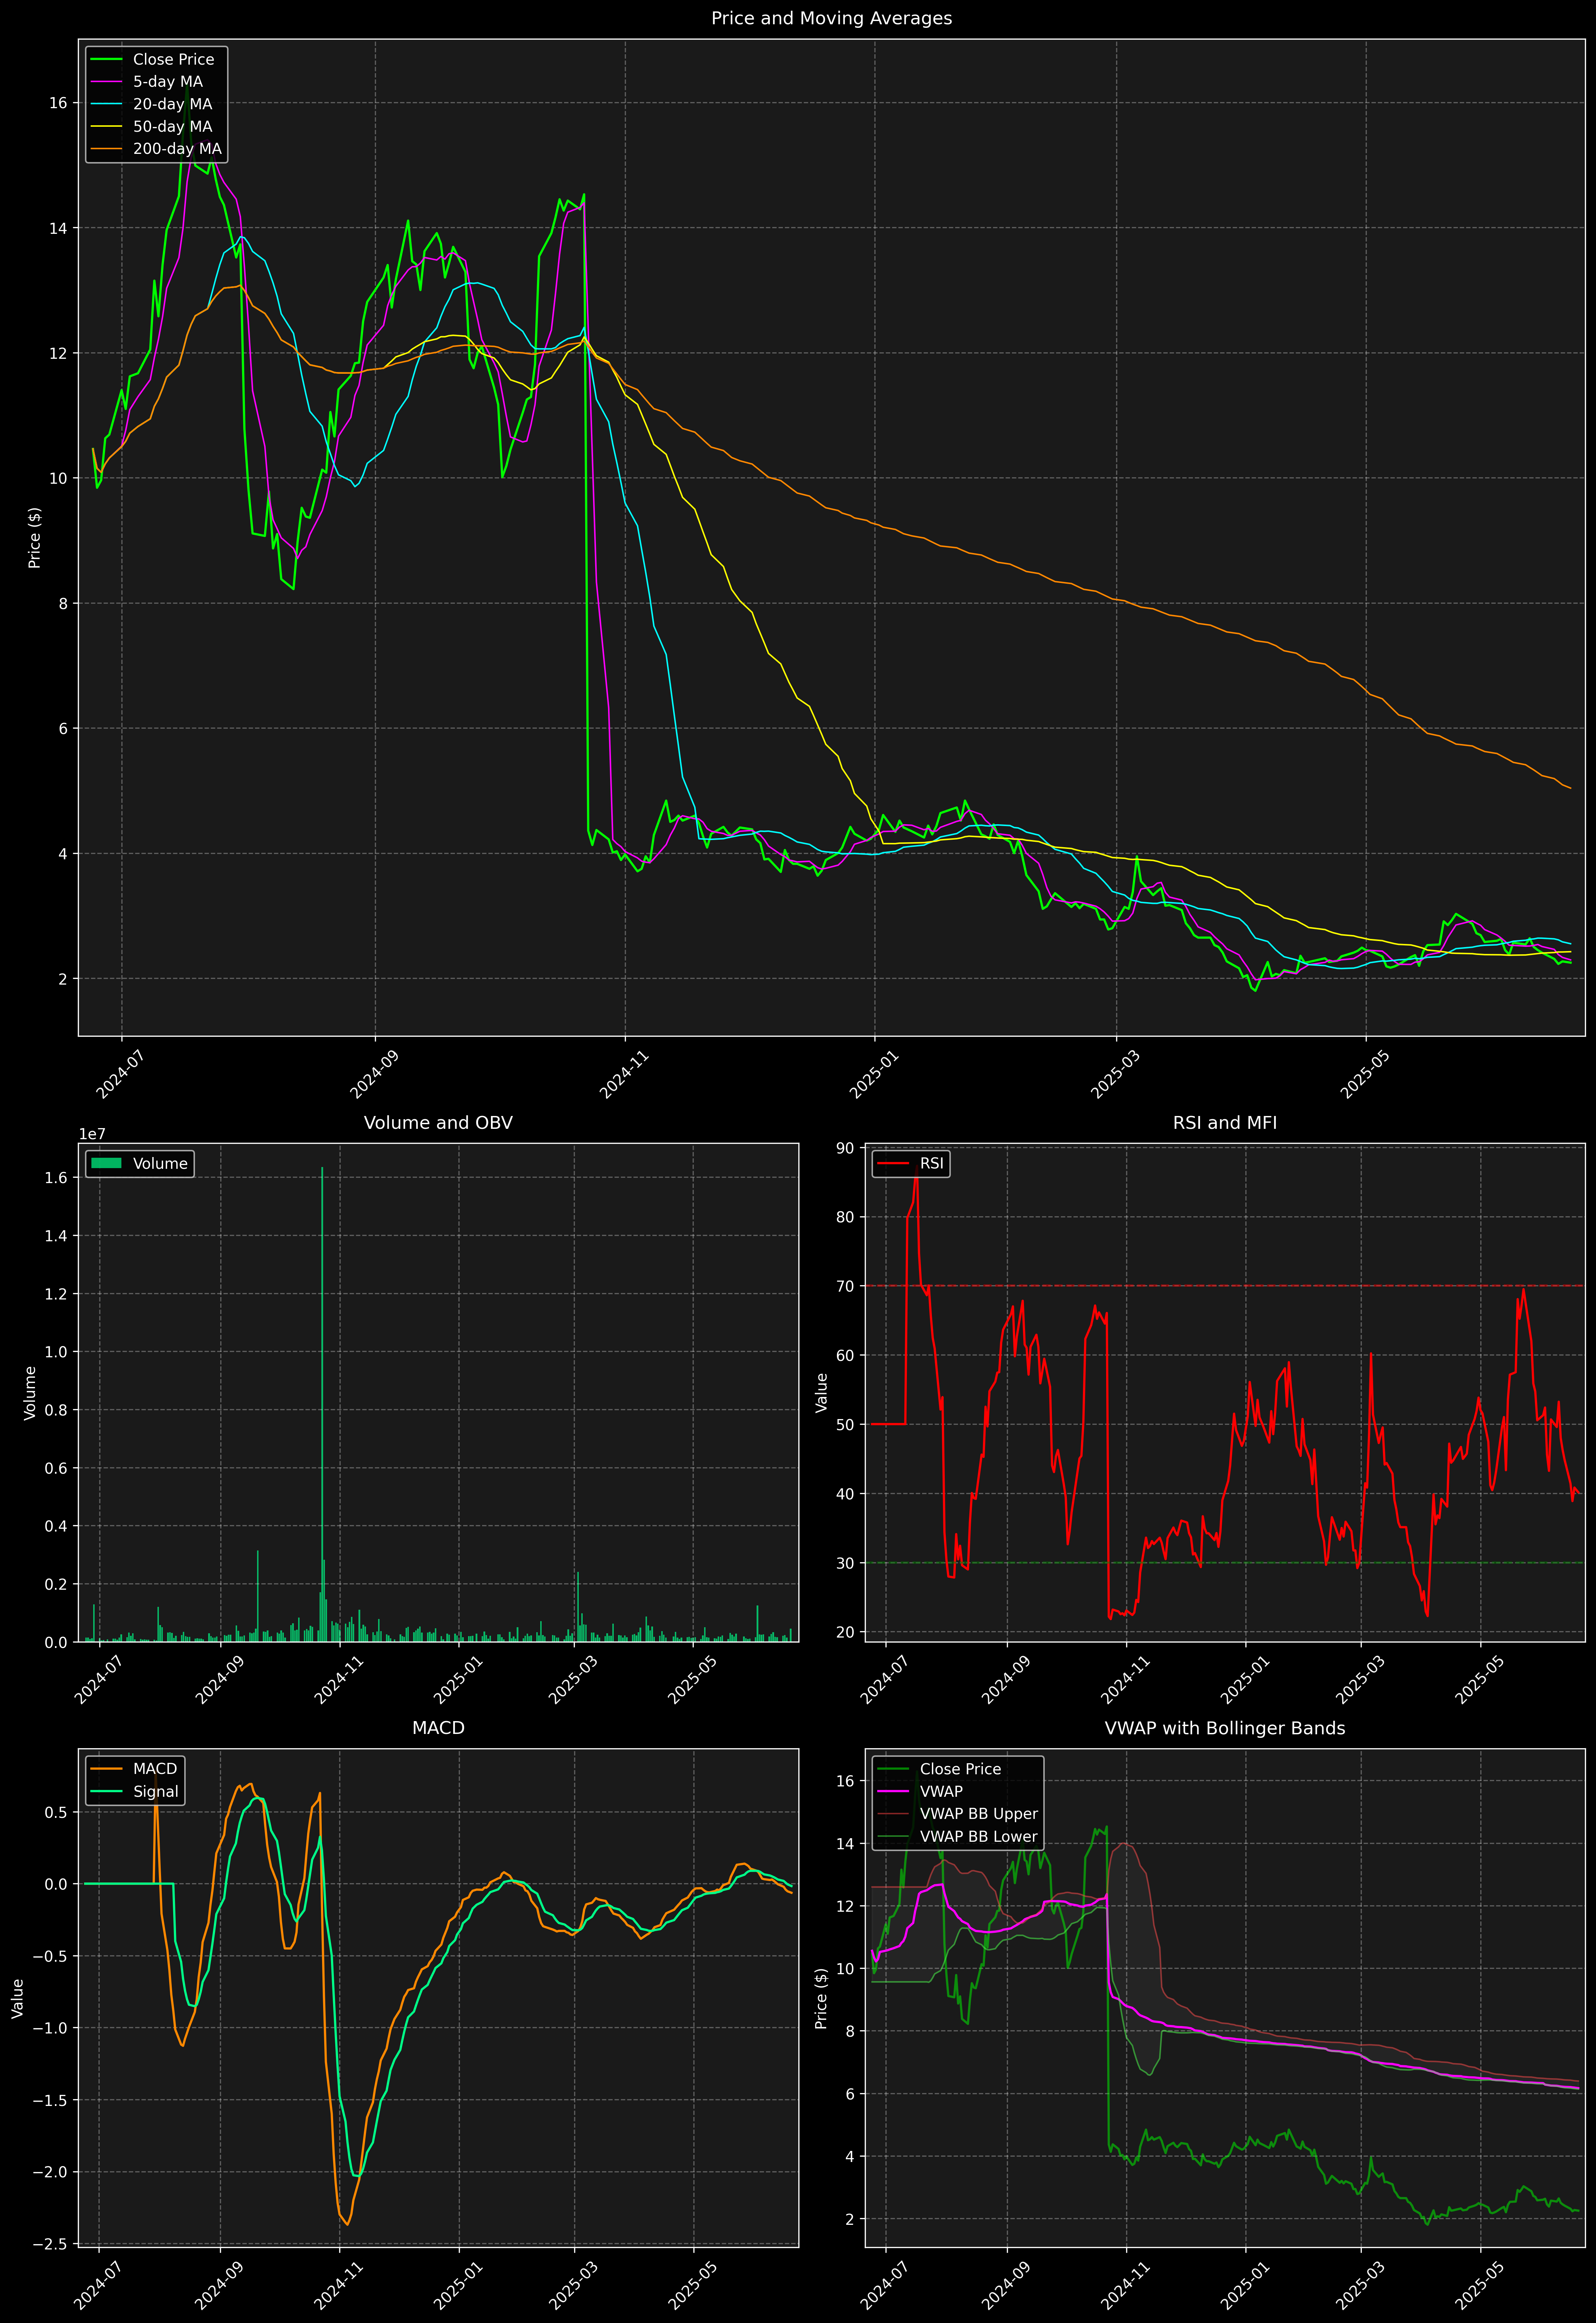Click the 'RSI' legend entry
Image resolution: width=1596 pixels, height=2323 pixels.
click(x=911, y=1163)
